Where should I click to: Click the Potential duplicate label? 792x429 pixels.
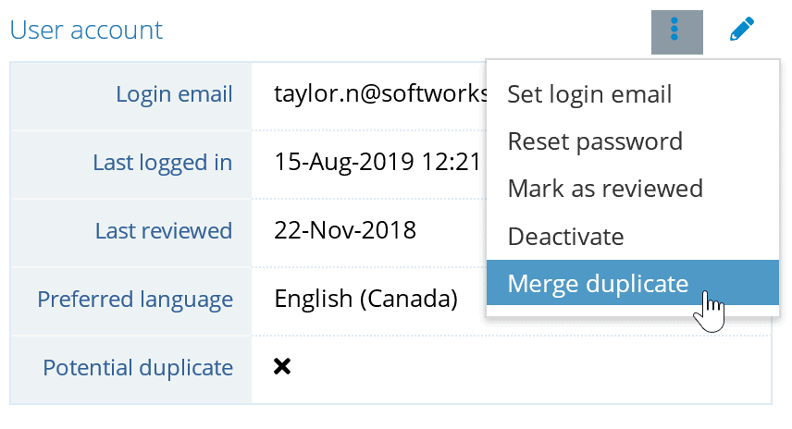tap(138, 368)
